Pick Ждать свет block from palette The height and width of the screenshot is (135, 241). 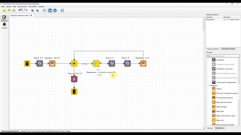pos(218,120)
